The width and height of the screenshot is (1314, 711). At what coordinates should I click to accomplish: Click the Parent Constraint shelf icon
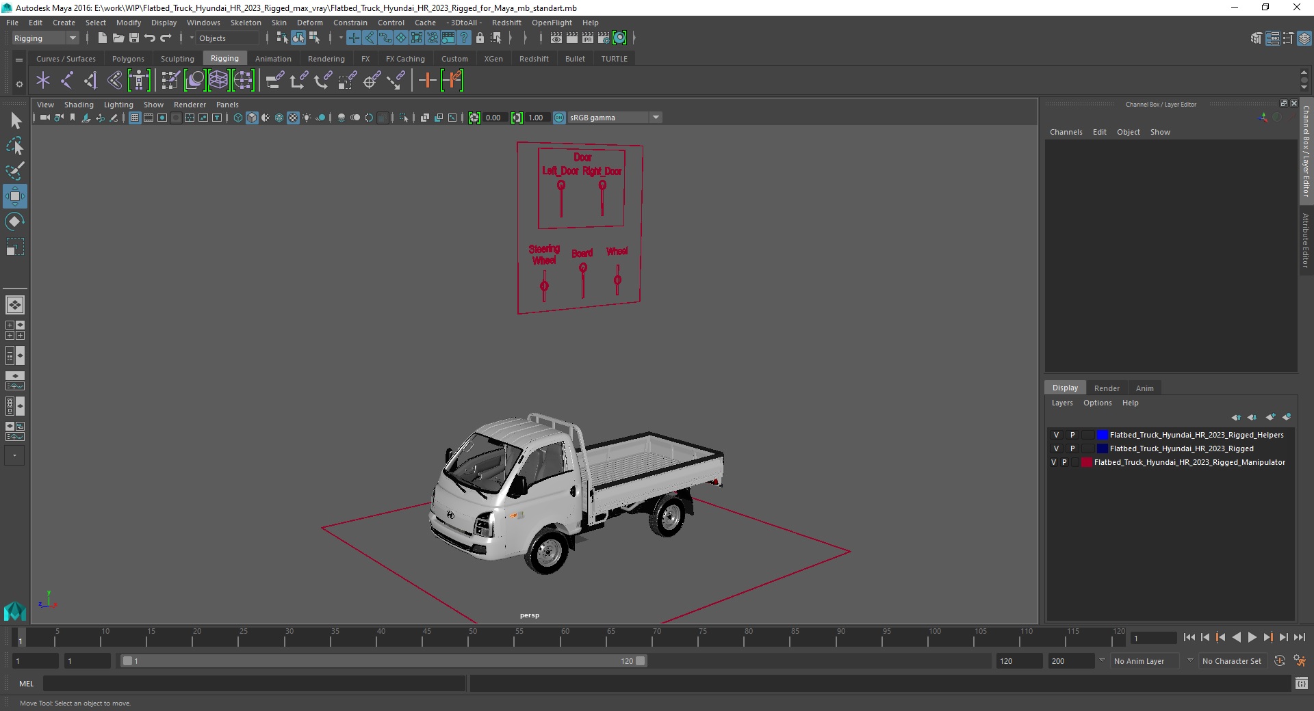[x=275, y=81]
